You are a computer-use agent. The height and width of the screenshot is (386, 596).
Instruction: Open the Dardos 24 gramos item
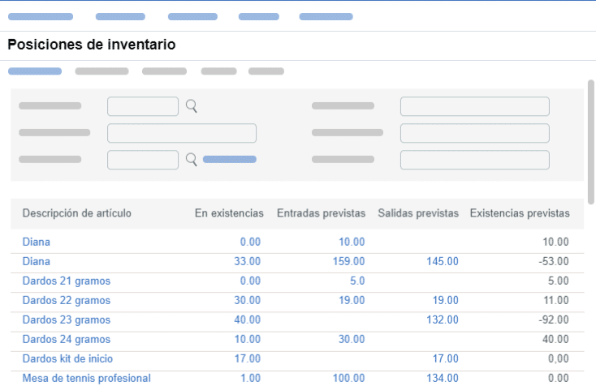pos(67,339)
